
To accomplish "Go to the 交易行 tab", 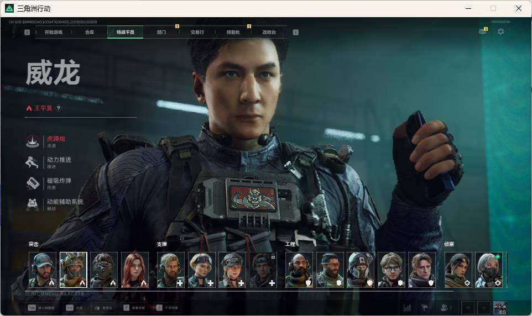I will click(x=197, y=32).
